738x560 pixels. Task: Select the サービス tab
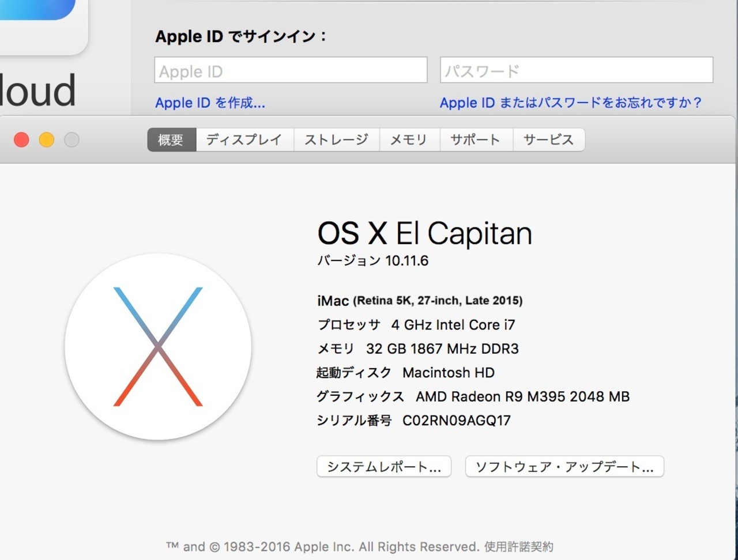549,140
